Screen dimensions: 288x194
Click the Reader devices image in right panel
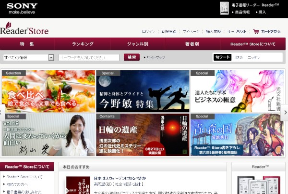click(260, 185)
